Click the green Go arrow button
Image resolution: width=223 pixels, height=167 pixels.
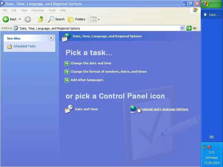(x=189, y=28)
